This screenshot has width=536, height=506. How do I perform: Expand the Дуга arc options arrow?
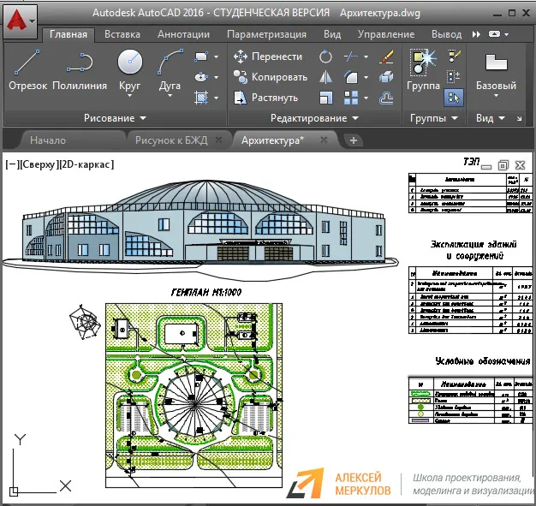pos(170,96)
